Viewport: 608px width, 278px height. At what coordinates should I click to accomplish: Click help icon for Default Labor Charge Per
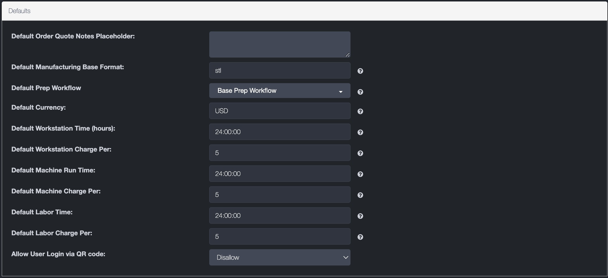coord(360,237)
